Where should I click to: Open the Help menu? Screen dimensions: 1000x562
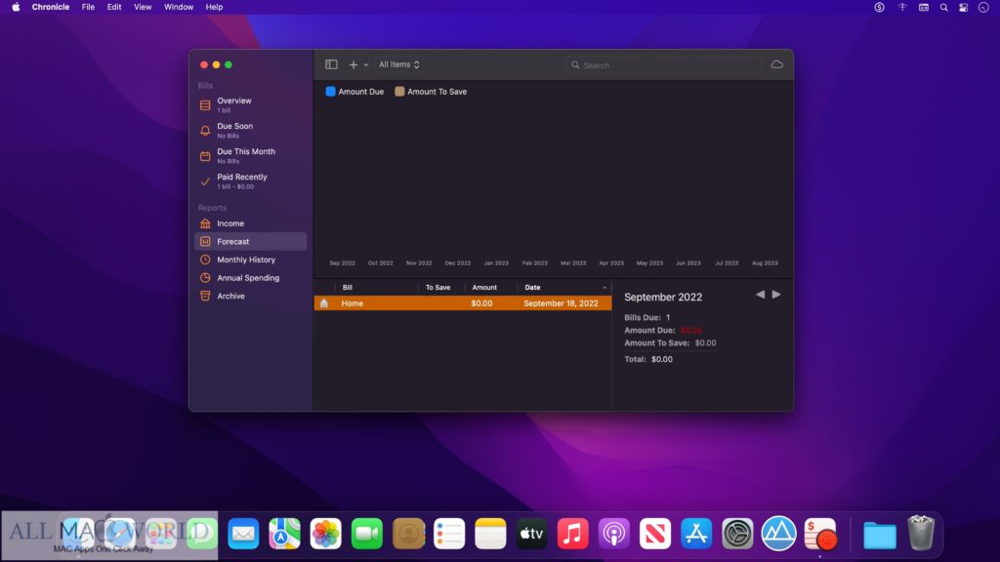pyautogui.click(x=214, y=7)
